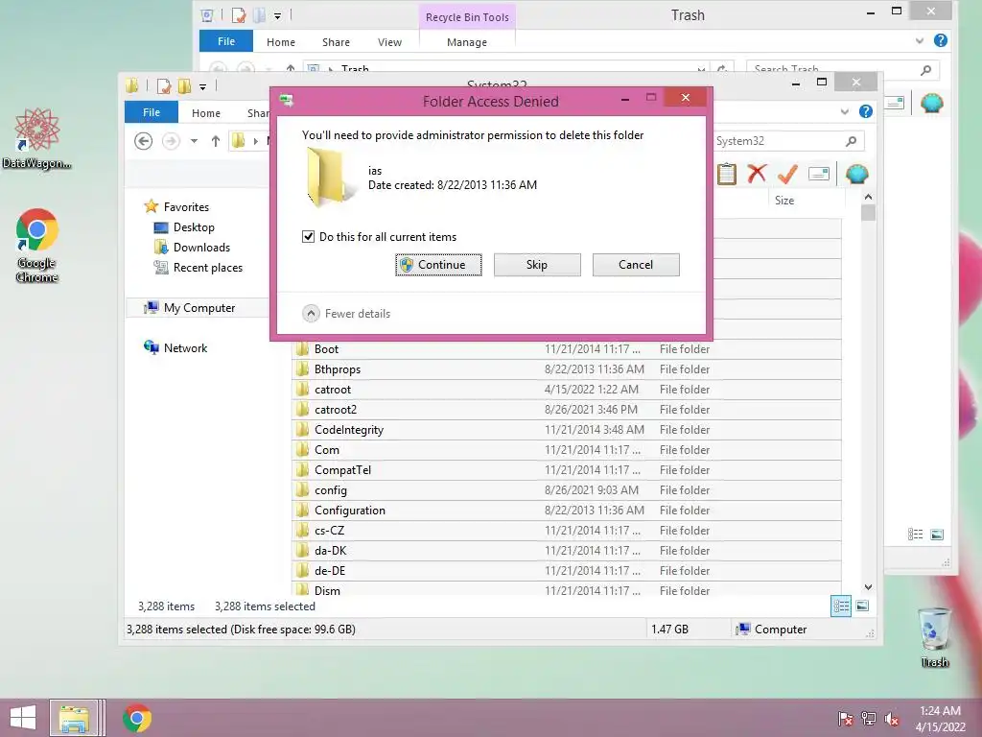Viewport: 982px width, 737px height.
Task: Switch to details view in Trash window
Action: (x=915, y=535)
